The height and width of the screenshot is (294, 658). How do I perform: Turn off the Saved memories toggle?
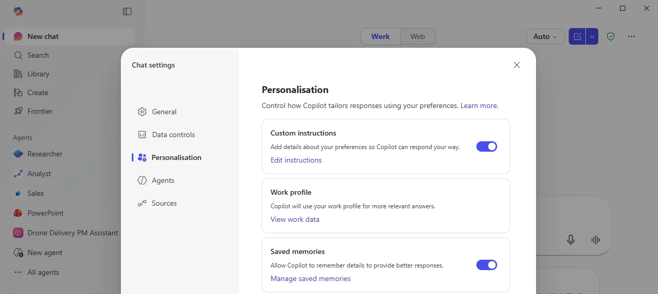(487, 265)
